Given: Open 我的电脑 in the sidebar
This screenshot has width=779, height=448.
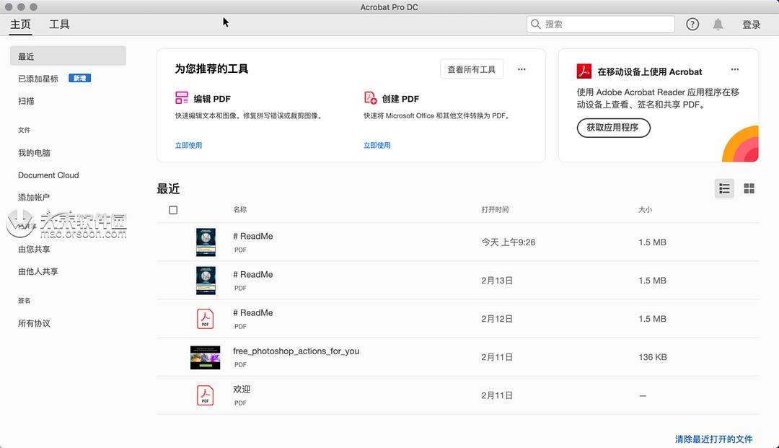Looking at the screenshot, I should click(34, 152).
